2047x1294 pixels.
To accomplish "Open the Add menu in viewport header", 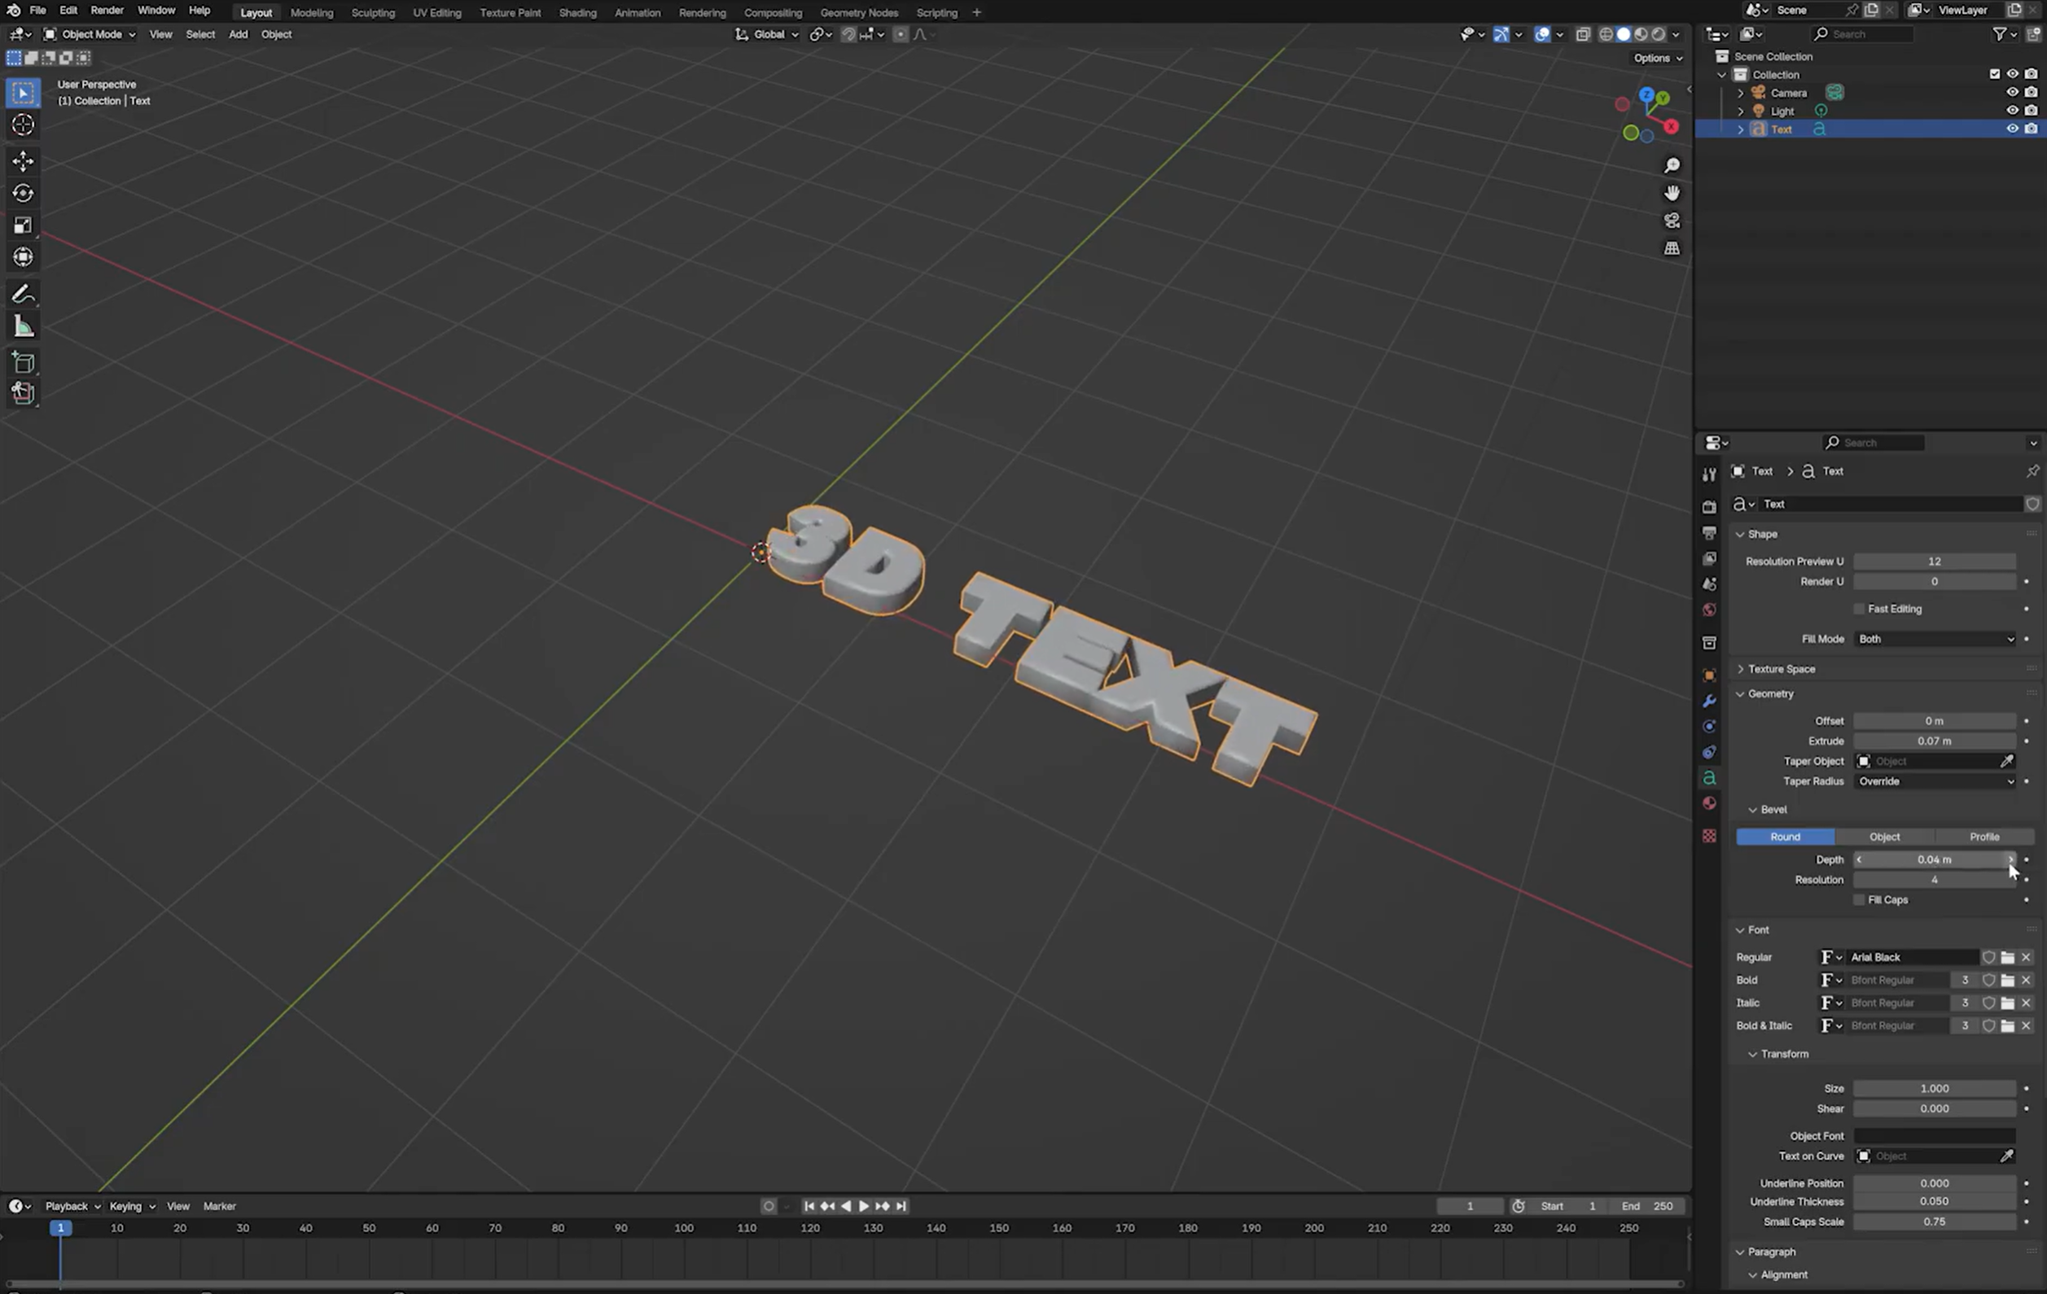I will pyautogui.click(x=238, y=34).
